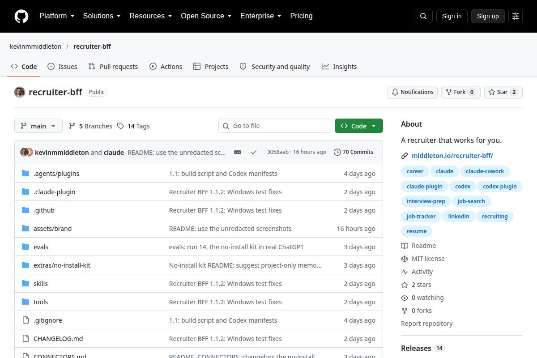Click the Go to file search field
Image resolution: width=537 pixels, height=358 pixels.
pyautogui.click(x=275, y=126)
